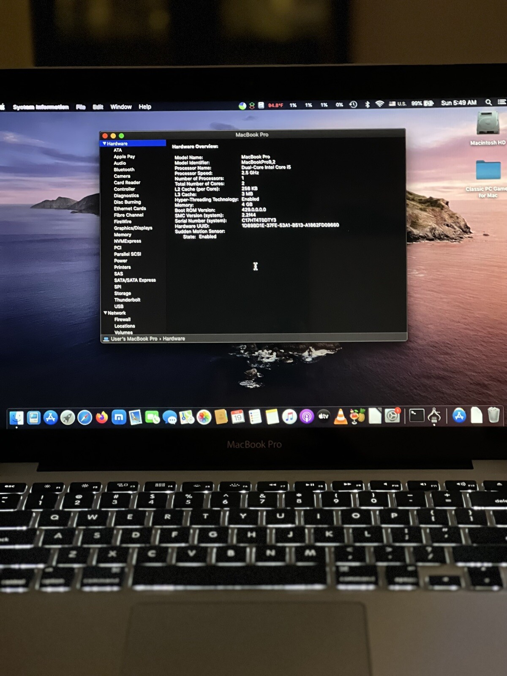
Task: Click System Information chip icon in dock
Action: [x=434, y=416]
